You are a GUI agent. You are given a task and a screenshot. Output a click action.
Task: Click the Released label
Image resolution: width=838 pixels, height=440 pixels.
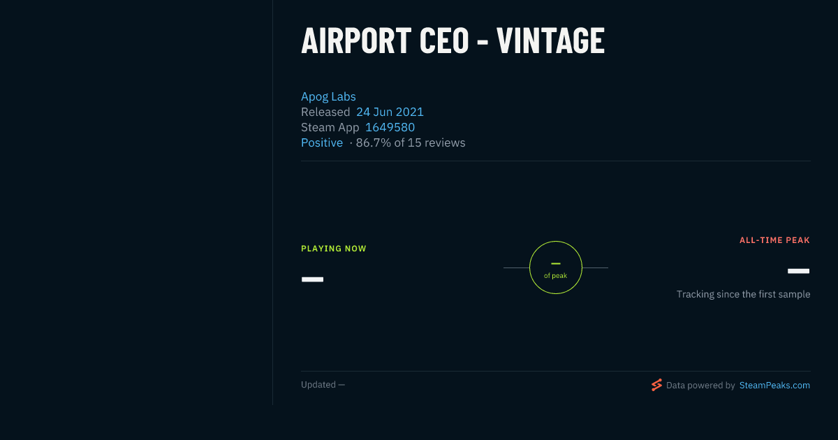pyautogui.click(x=325, y=112)
